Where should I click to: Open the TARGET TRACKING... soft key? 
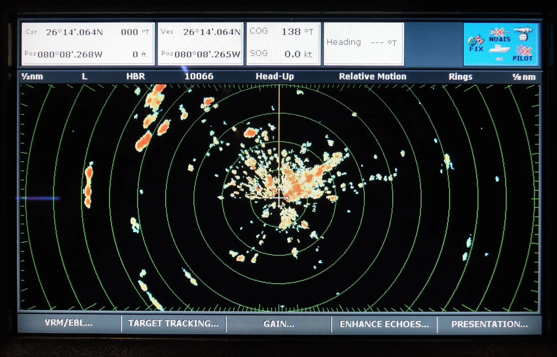[173, 324]
